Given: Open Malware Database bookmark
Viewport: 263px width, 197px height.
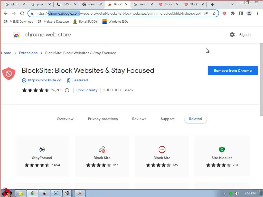Looking at the screenshot, I should (53, 22).
